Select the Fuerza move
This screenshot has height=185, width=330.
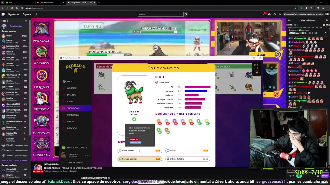(187, 151)
